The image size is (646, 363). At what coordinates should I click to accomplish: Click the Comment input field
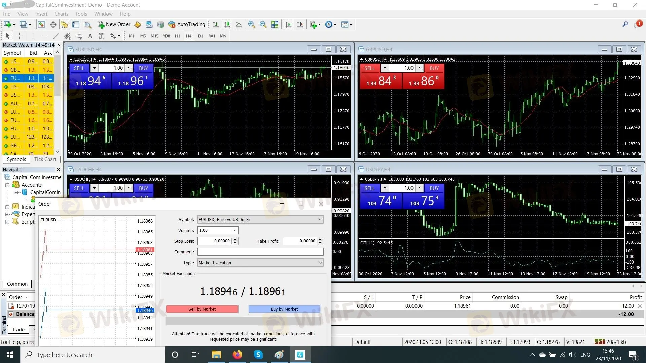pos(260,252)
